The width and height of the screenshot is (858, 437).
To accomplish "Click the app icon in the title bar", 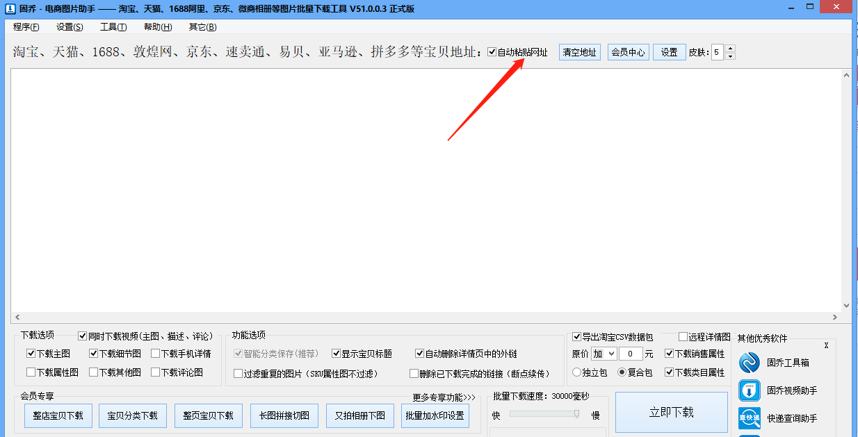I will tap(10, 8).
